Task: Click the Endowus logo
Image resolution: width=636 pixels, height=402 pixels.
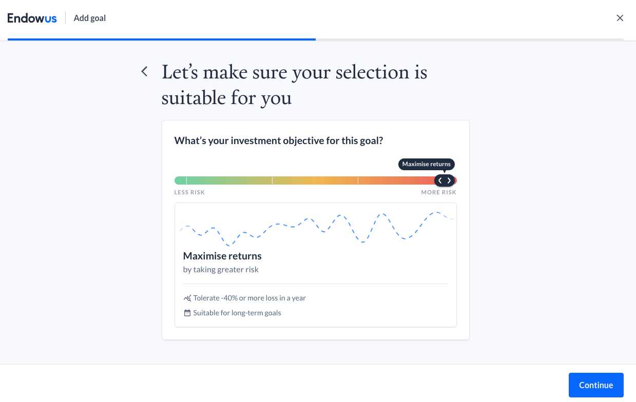Action: tap(32, 18)
